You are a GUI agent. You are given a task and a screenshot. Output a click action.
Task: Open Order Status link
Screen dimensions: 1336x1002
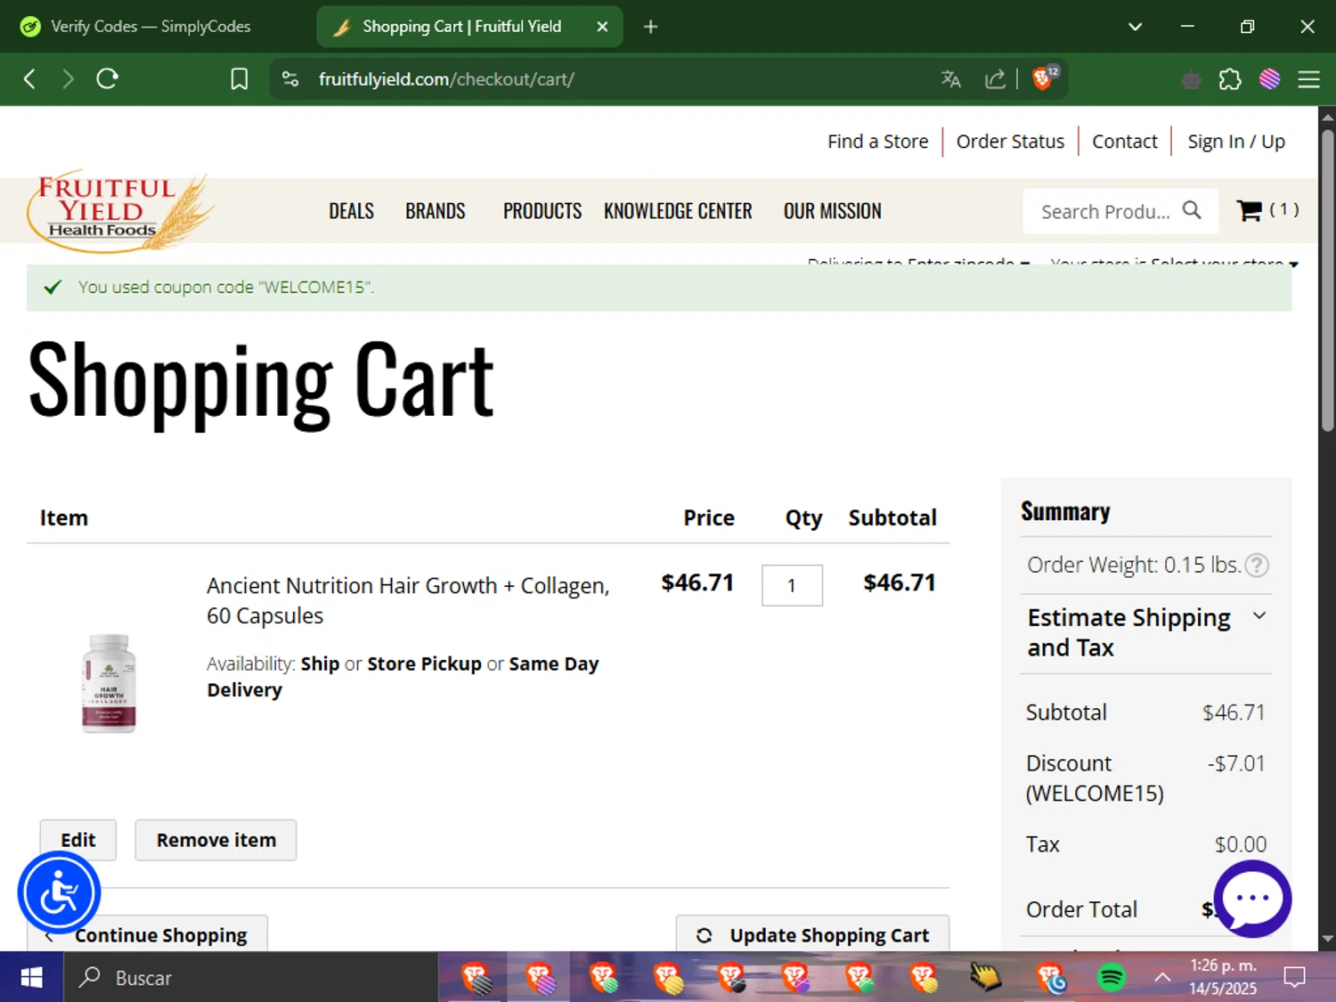[1010, 142]
